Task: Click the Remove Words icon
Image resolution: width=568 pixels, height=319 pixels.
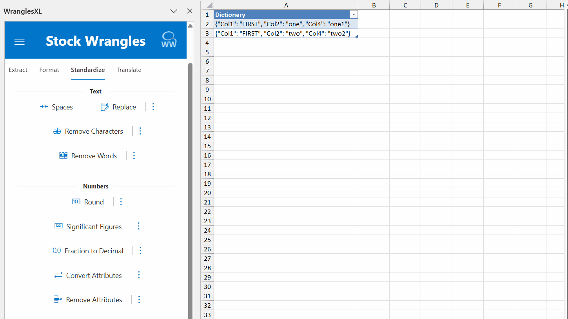Action: click(x=63, y=156)
